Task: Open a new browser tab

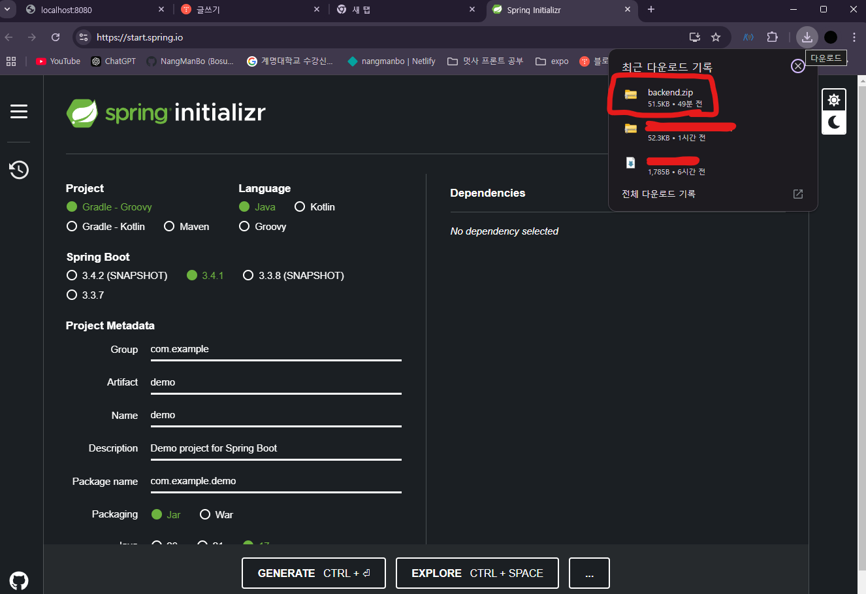Action: pyautogui.click(x=651, y=9)
